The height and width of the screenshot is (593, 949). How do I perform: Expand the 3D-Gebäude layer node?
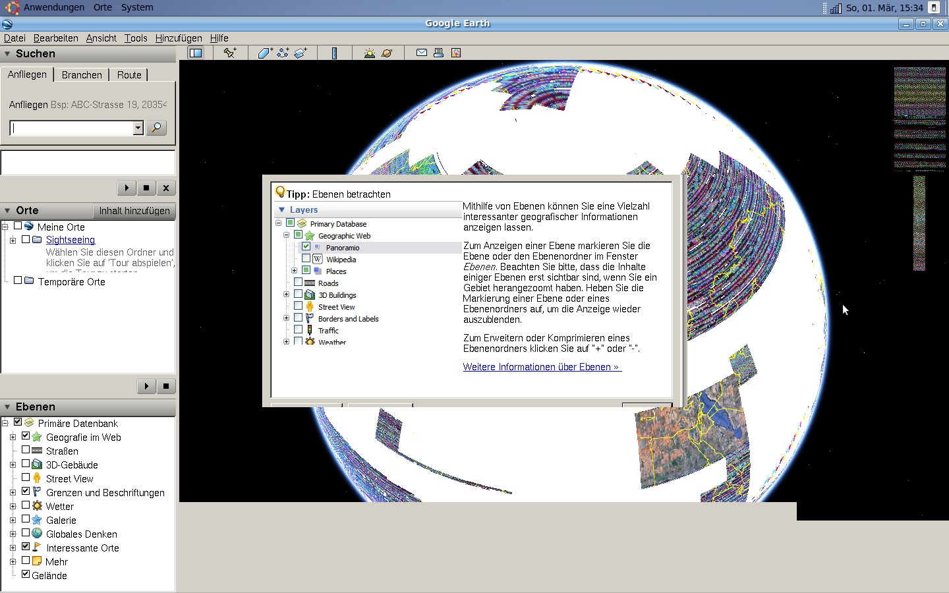click(x=13, y=465)
